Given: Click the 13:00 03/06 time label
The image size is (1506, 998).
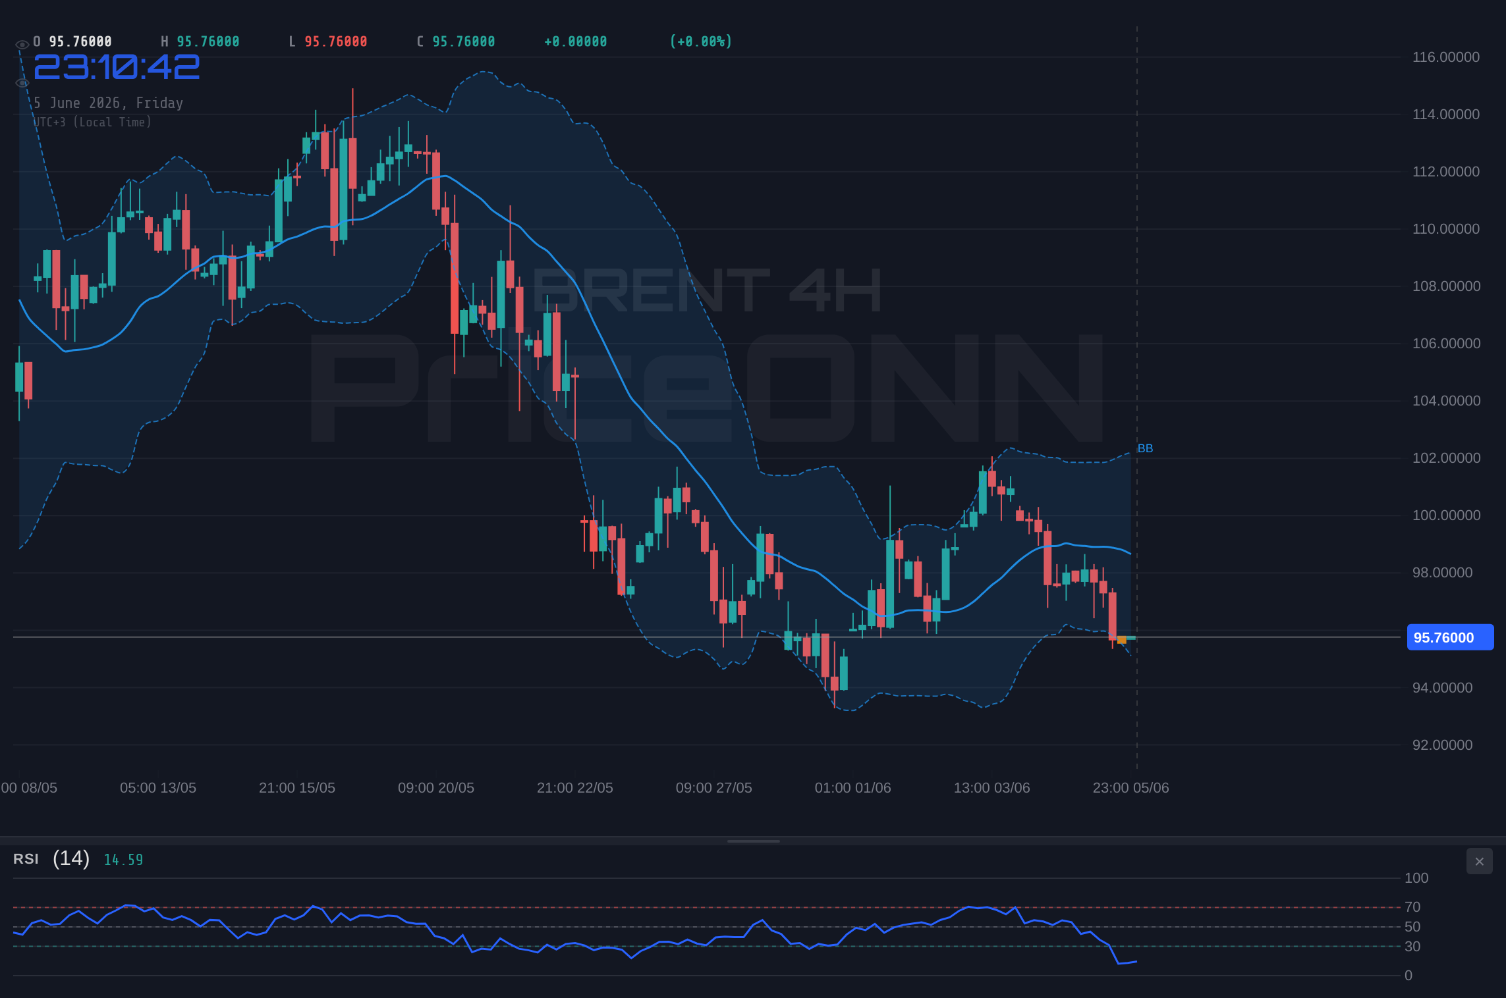Looking at the screenshot, I should 992,788.
